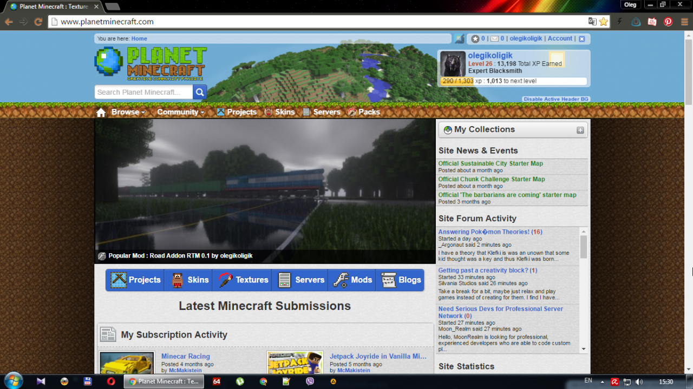Open the envelope messages icon in header
Viewport: 693px width, 389px height.
point(494,38)
